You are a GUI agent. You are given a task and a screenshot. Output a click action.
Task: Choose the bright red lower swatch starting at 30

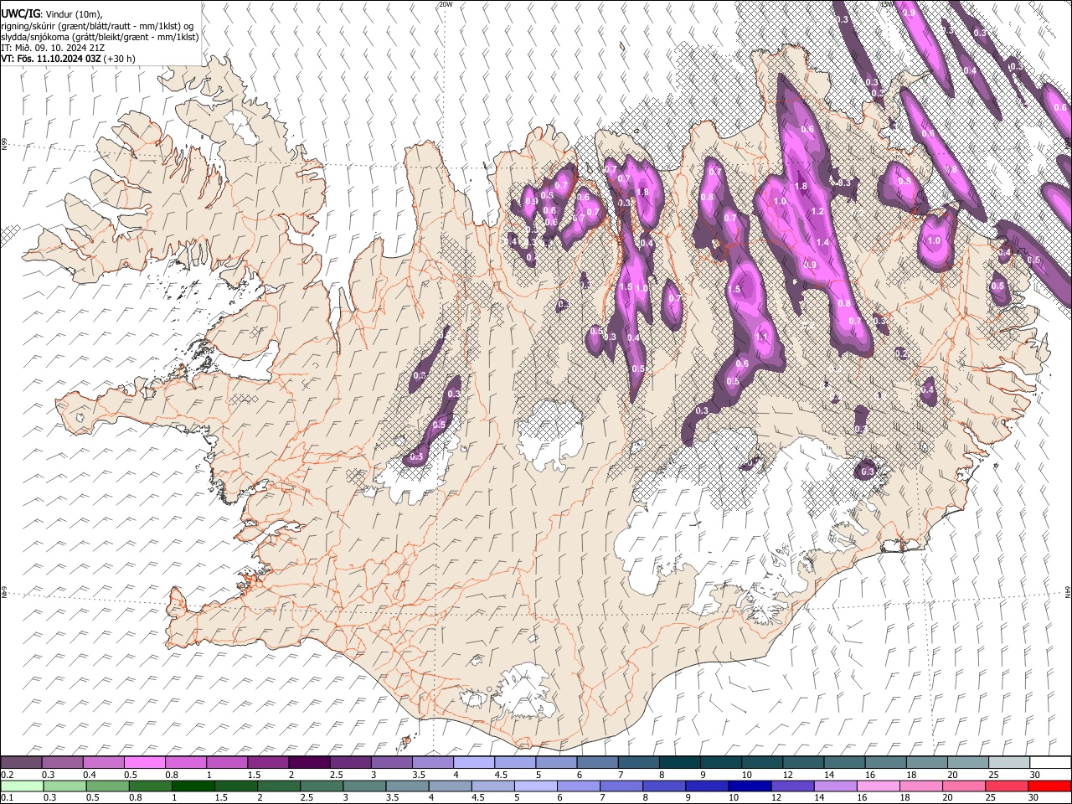[1049, 786]
